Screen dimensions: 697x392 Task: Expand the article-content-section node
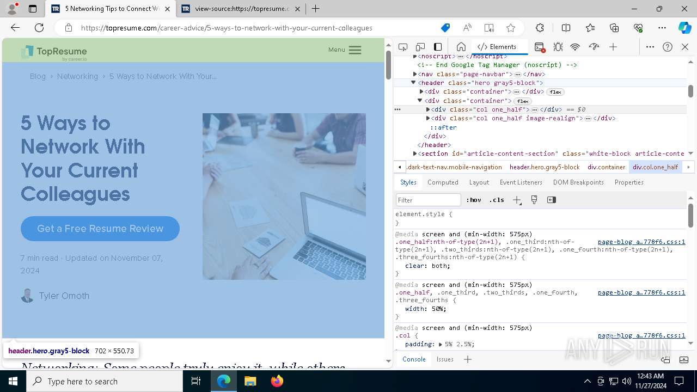pyautogui.click(x=415, y=154)
